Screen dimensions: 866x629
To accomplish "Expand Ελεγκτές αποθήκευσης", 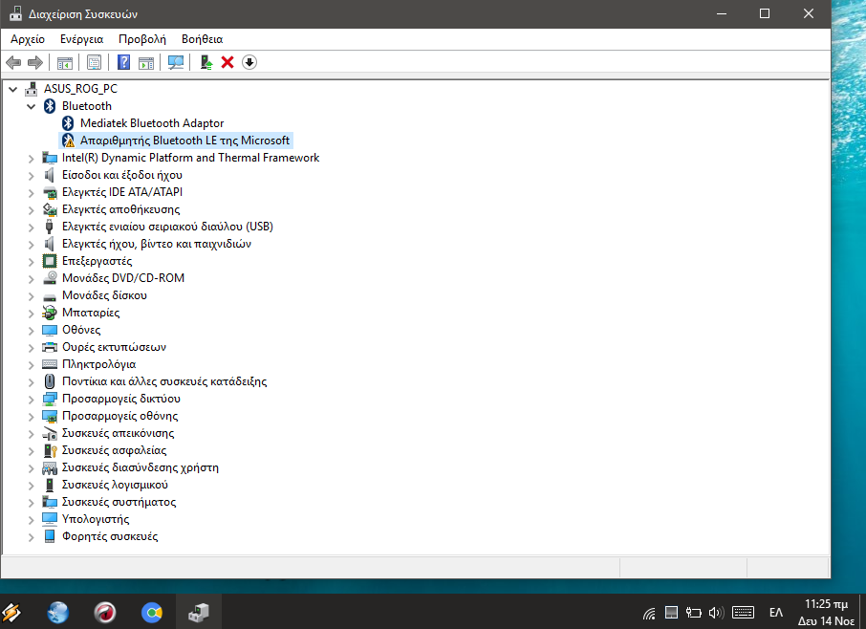I will 31,210.
